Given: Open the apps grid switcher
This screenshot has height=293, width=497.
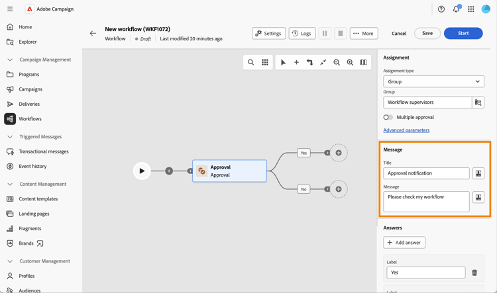Looking at the screenshot, I should [x=471, y=9].
